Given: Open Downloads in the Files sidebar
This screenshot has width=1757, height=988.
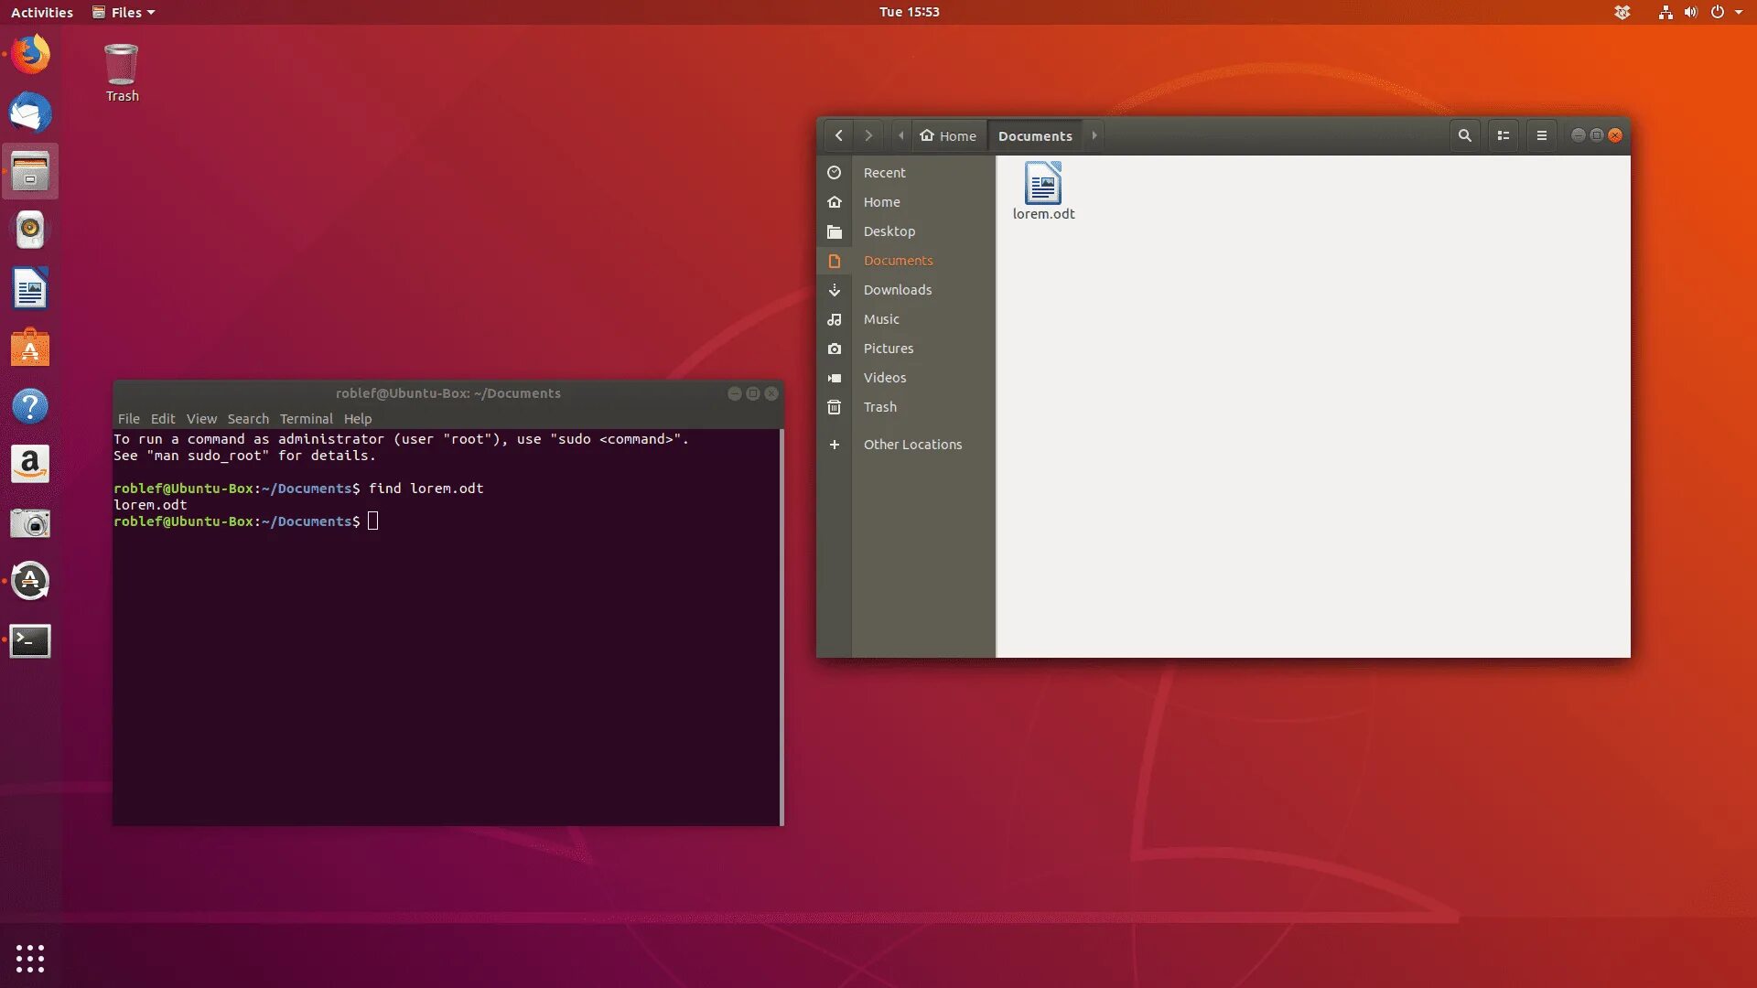Looking at the screenshot, I should (897, 290).
